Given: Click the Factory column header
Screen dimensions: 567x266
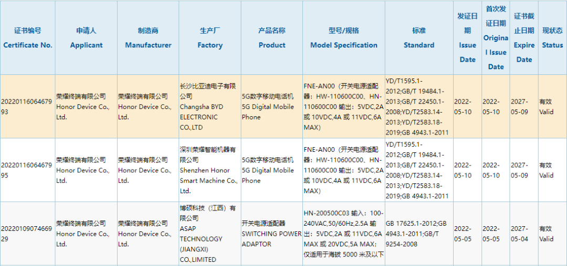Looking at the screenshot, I should tap(210, 38).
